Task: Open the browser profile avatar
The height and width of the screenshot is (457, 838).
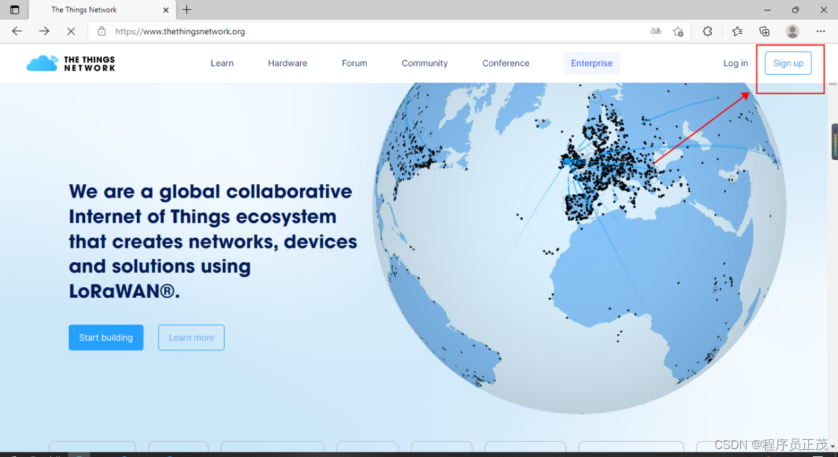Action: point(792,31)
